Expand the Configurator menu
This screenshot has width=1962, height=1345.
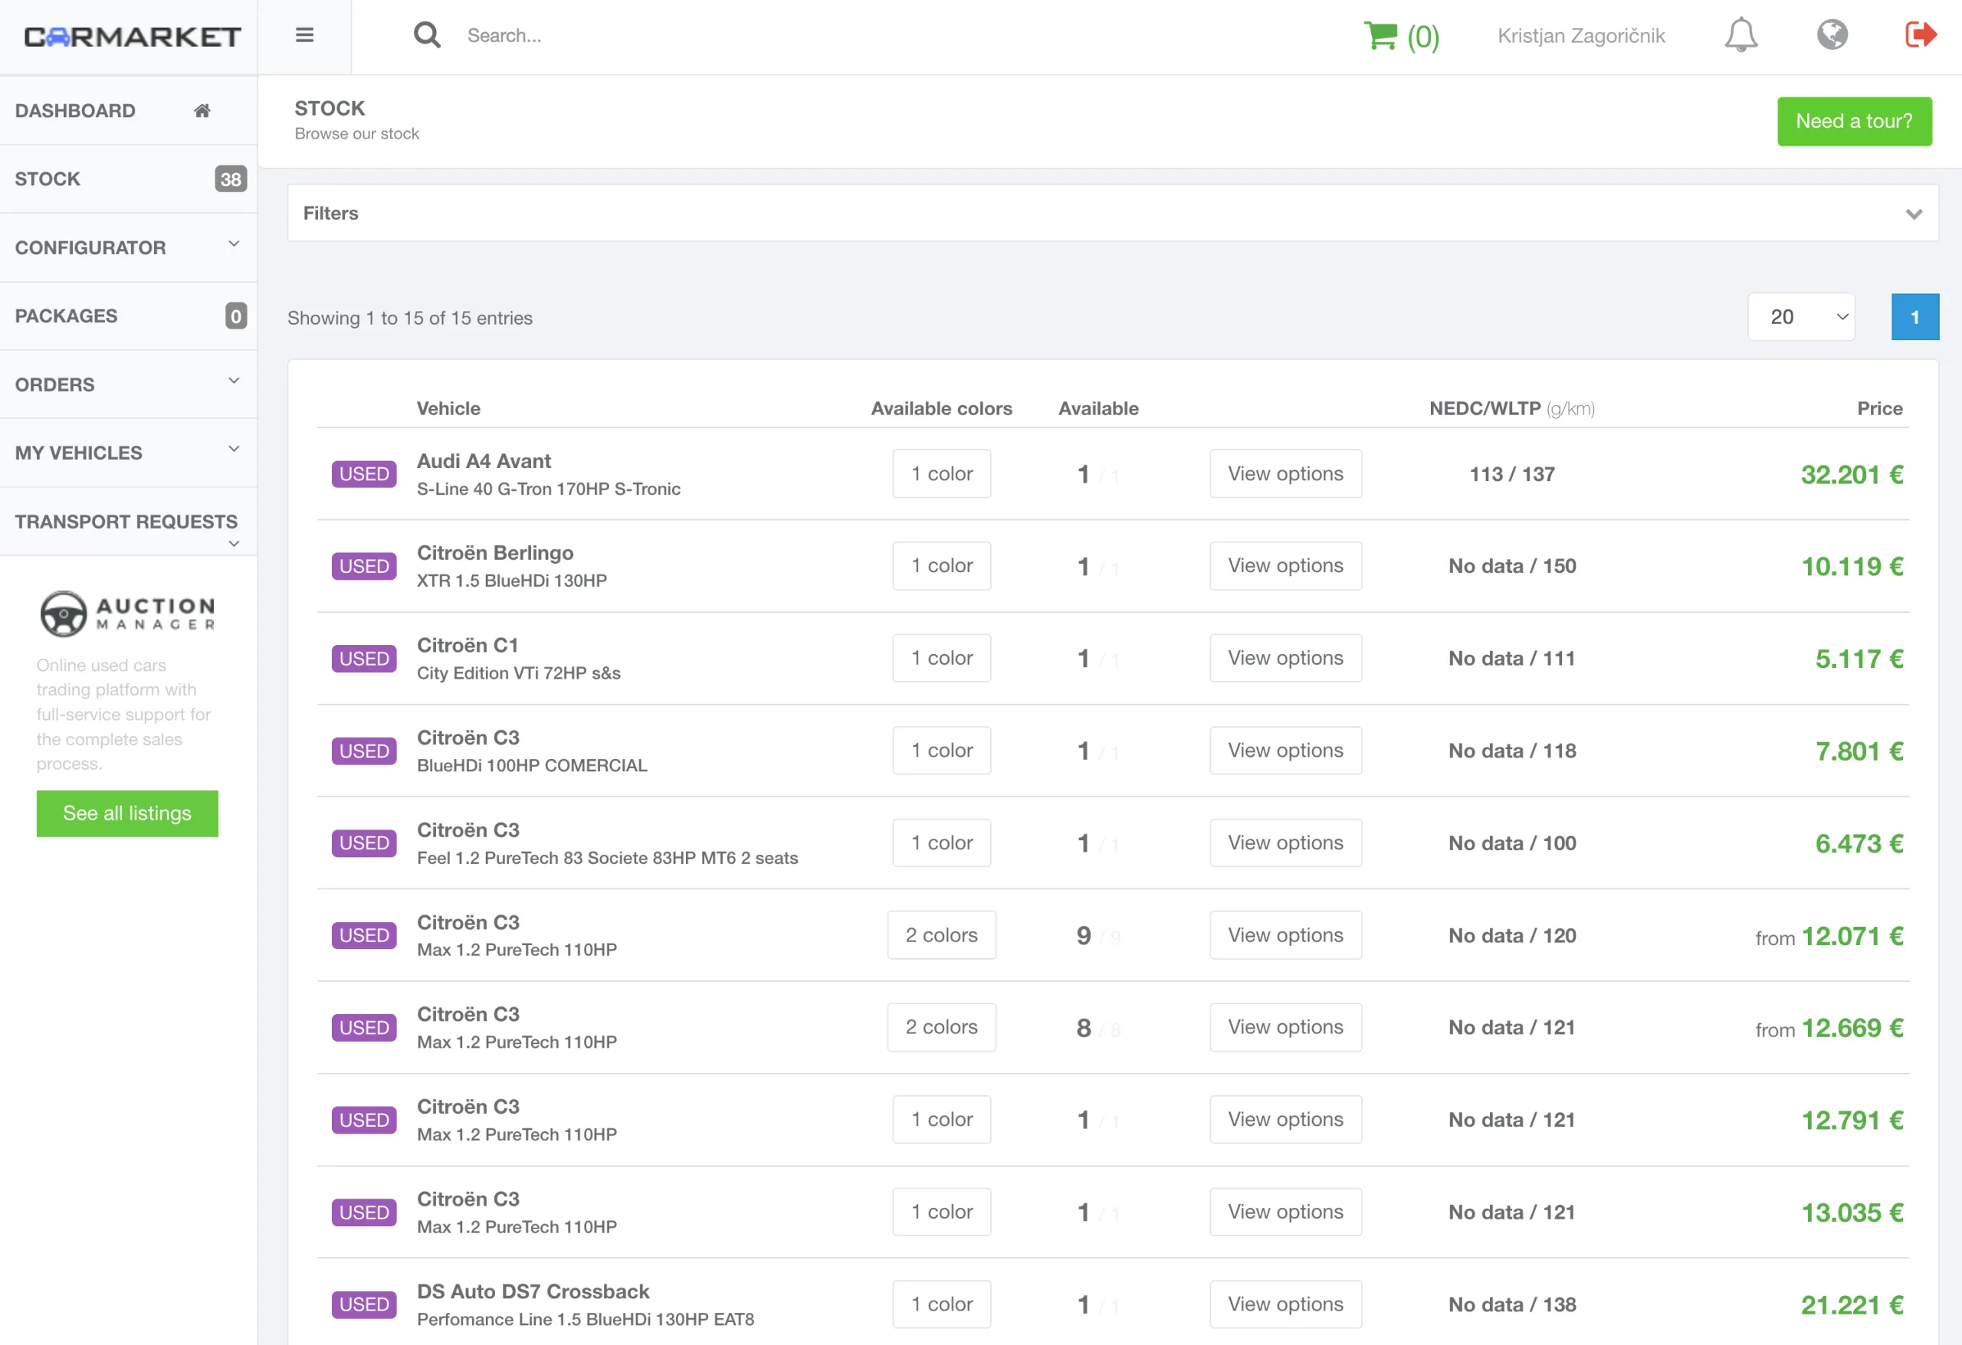tap(128, 247)
